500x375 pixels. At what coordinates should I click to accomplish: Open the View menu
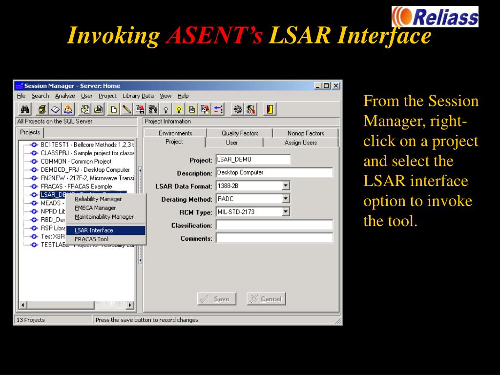click(x=166, y=96)
